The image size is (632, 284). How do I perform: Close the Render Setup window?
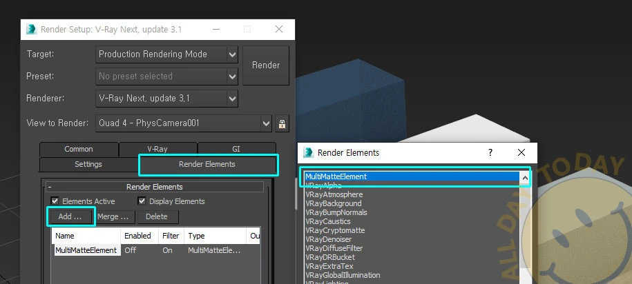point(279,30)
